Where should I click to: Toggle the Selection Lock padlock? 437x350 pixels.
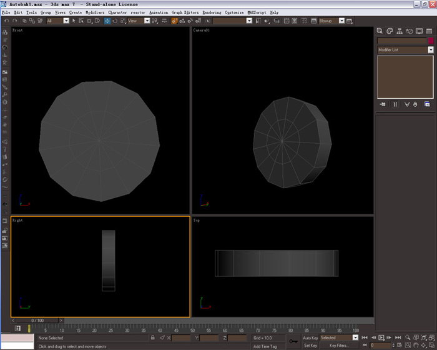point(153,337)
